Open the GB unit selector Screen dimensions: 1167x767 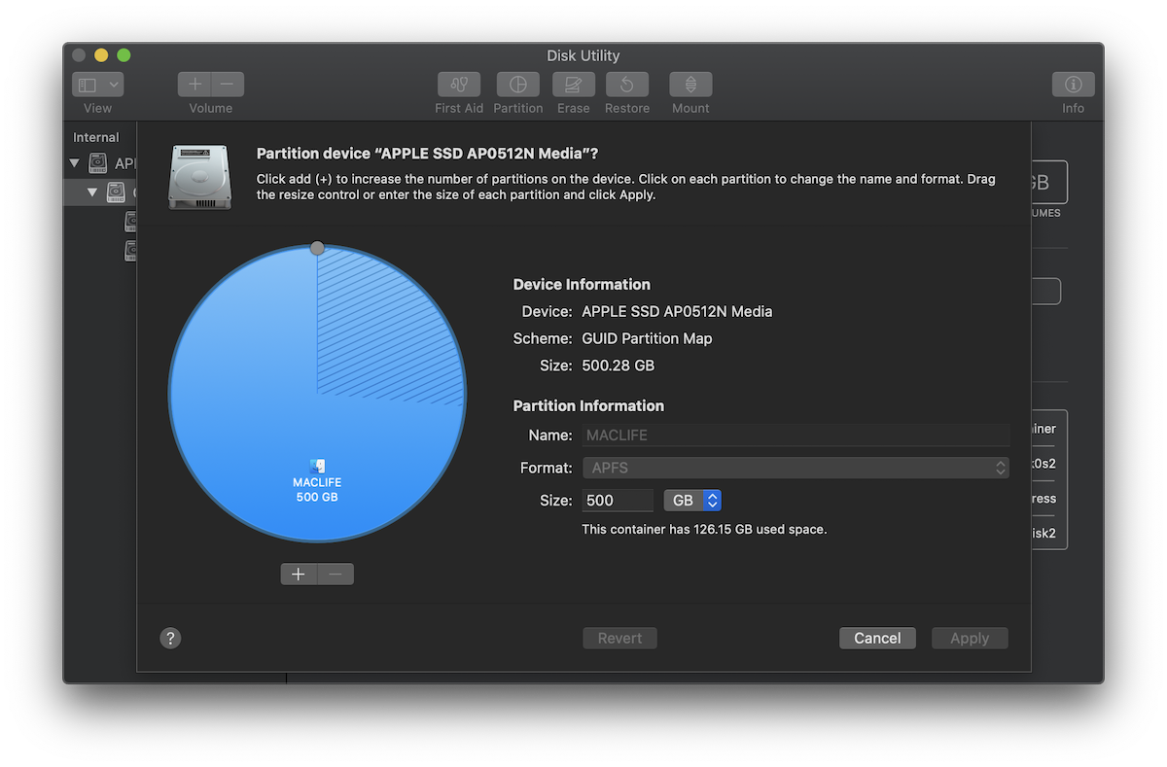pyautogui.click(x=692, y=500)
